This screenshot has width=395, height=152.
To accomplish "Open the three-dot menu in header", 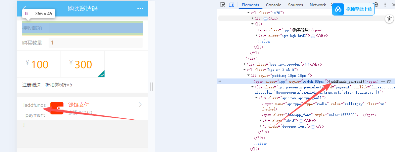I will (140, 9).
